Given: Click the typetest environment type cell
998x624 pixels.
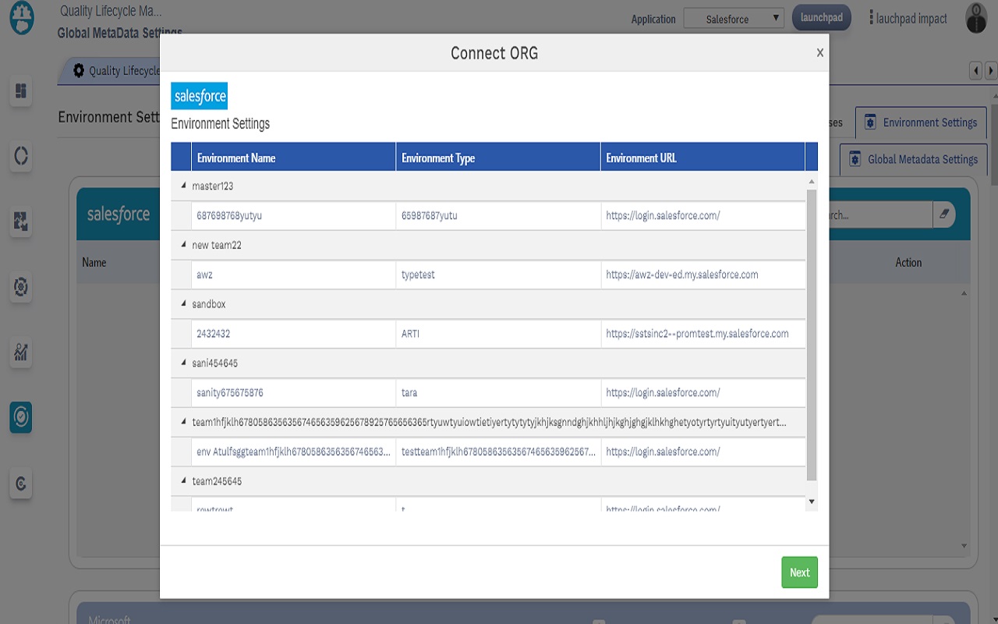Looking at the screenshot, I should point(498,275).
